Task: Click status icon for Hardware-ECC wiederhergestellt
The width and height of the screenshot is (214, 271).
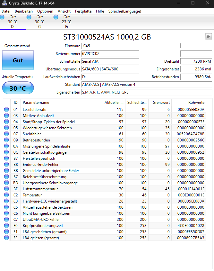Action: pyautogui.click(x=6, y=201)
